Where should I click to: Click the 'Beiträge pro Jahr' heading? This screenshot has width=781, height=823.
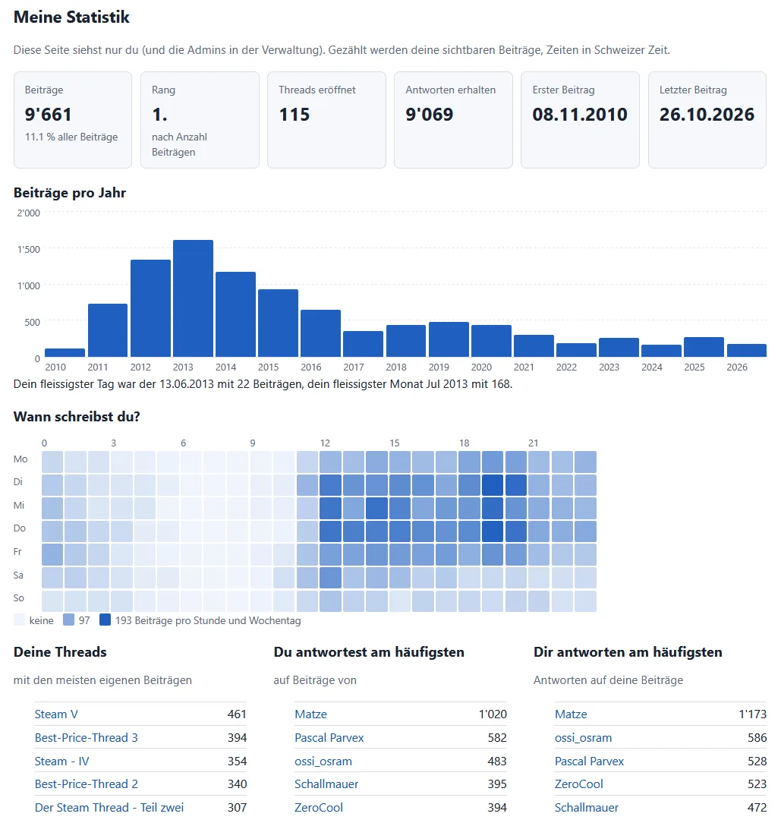70,193
